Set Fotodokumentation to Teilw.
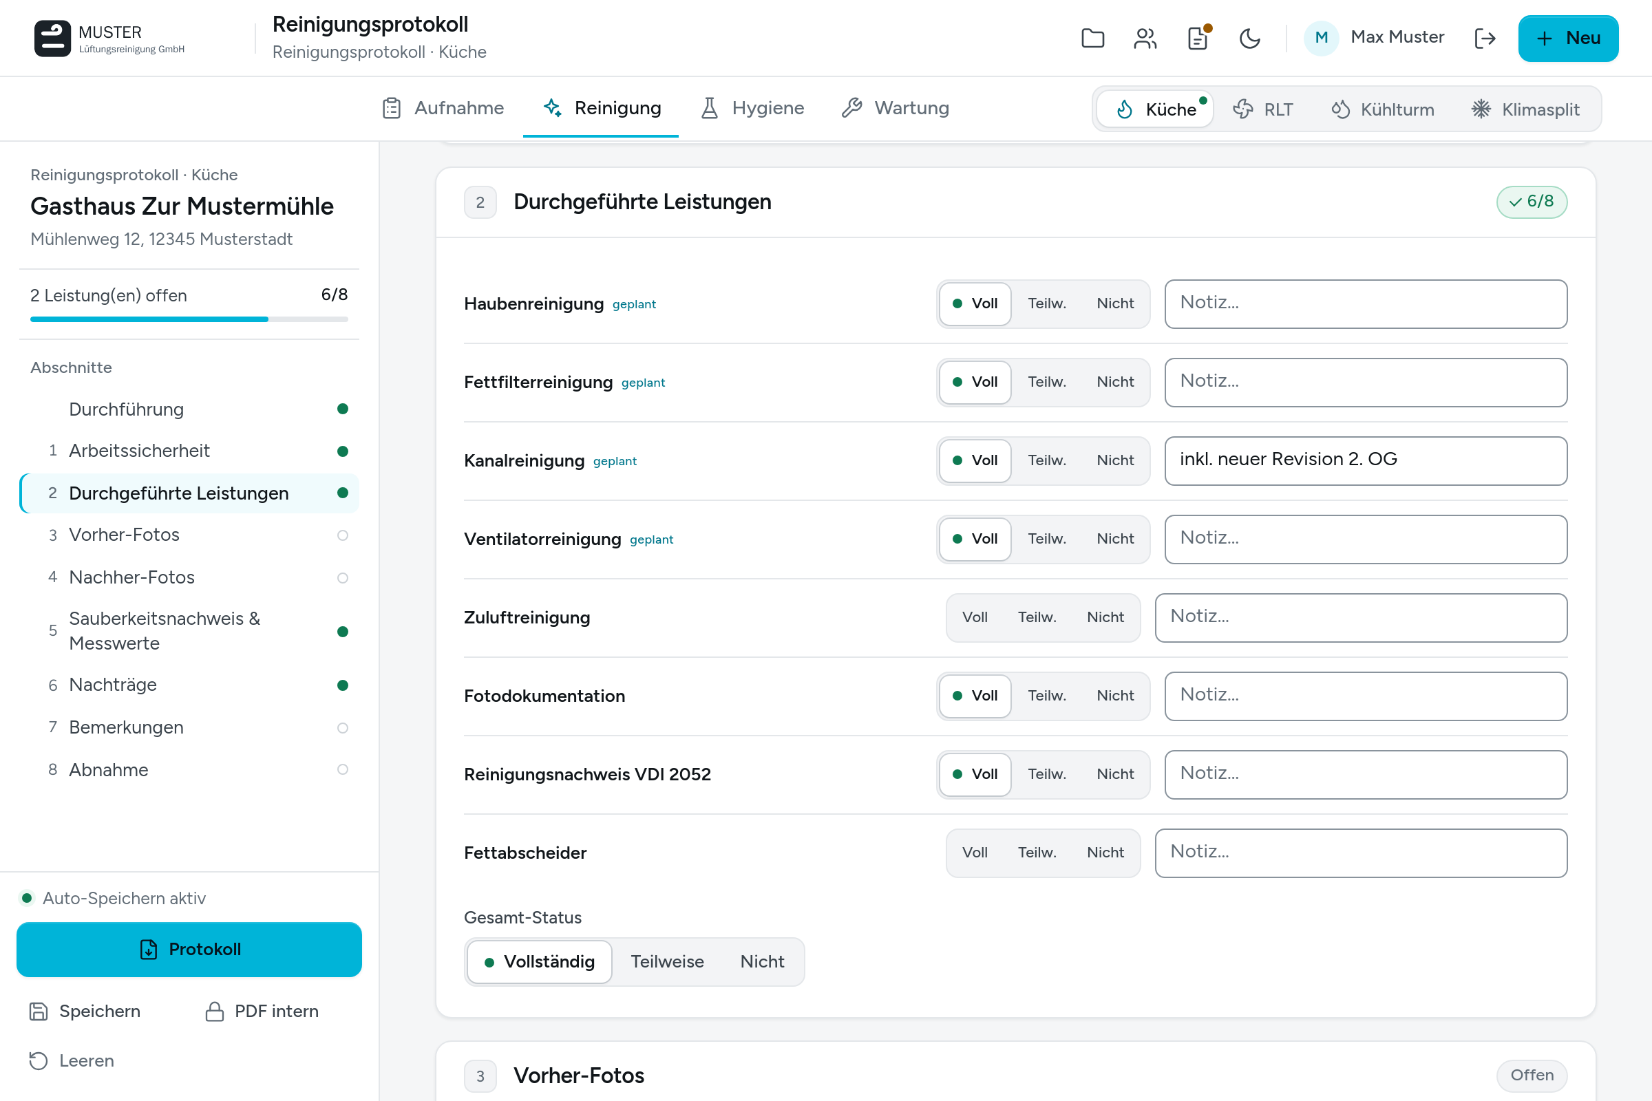This screenshot has width=1652, height=1101. (x=1046, y=696)
